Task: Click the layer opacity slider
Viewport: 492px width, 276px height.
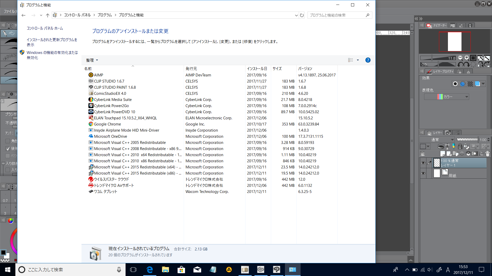Action: 467,140
